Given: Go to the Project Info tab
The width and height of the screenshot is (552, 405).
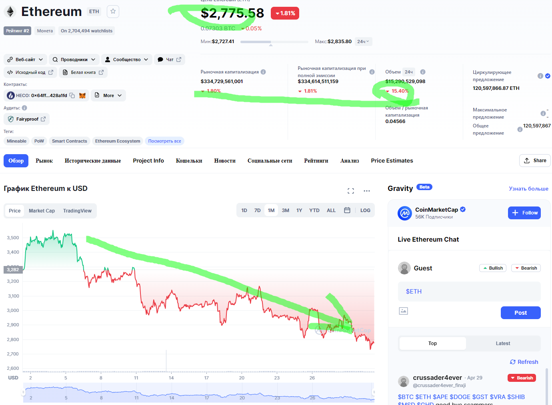Looking at the screenshot, I should point(148,161).
